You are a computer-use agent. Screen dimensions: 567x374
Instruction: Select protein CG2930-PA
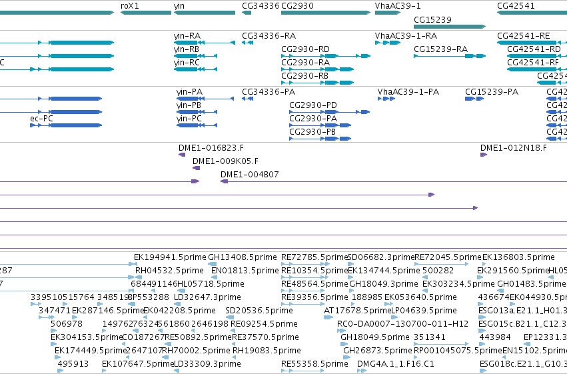tap(320, 125)
